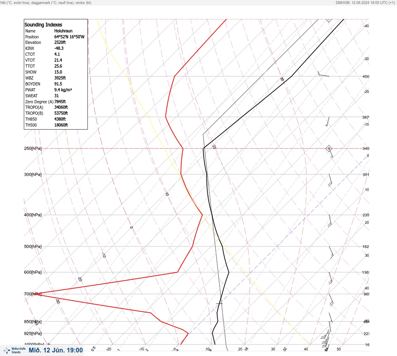Select TH850 value 4380ft
The width and height of the screenshot is (397, 356).
[60, 119]
